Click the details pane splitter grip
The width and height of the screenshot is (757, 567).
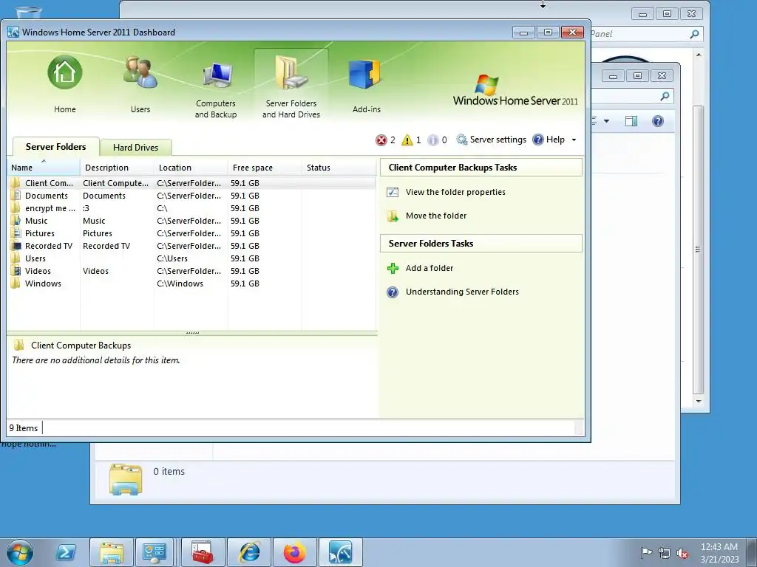coord(192,333)
